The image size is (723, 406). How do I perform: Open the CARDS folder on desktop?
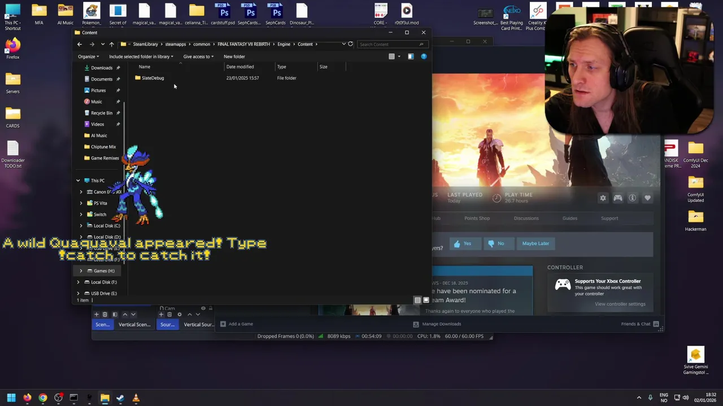coord(12,117)
